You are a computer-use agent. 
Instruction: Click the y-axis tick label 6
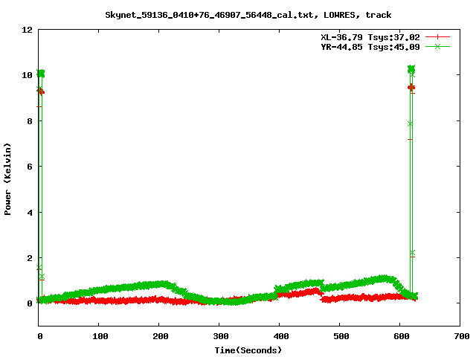coord(30,167)
